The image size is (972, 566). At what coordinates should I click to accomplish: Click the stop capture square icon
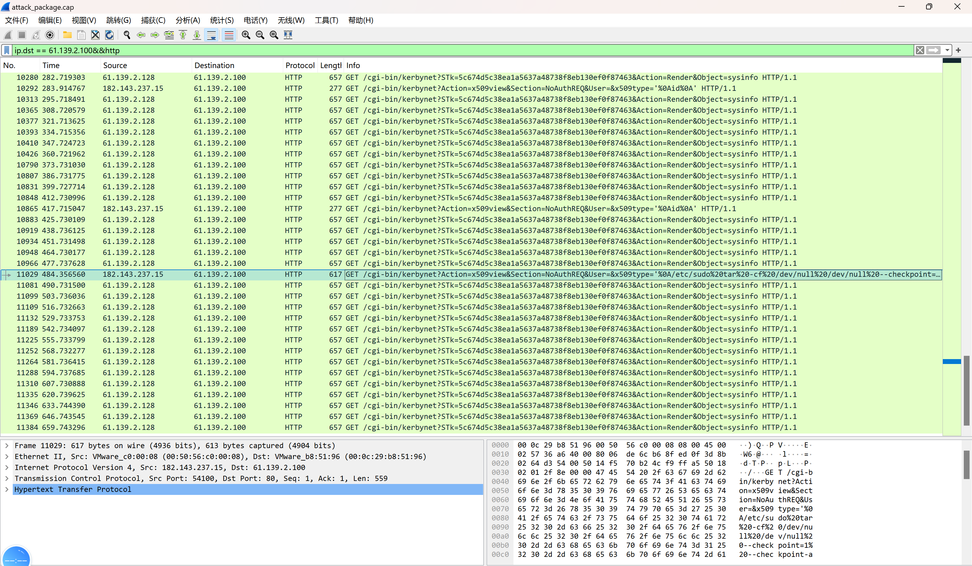pos(22,35)
